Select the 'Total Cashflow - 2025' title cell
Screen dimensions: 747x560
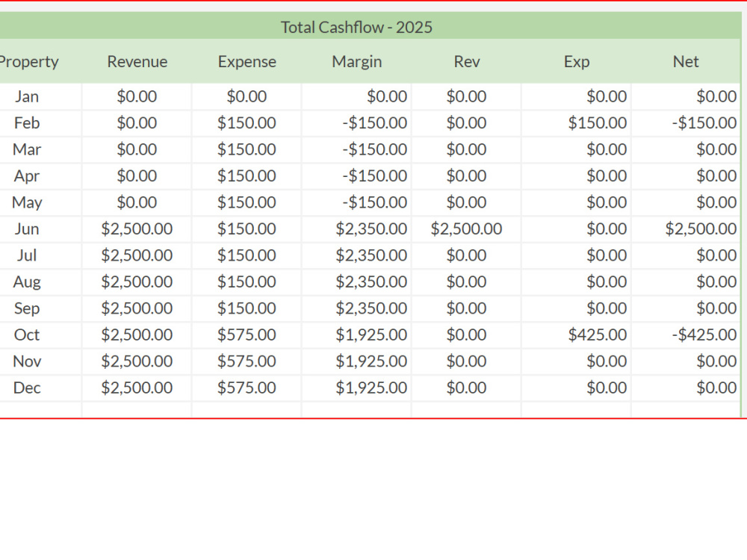[x=356, y=27]
